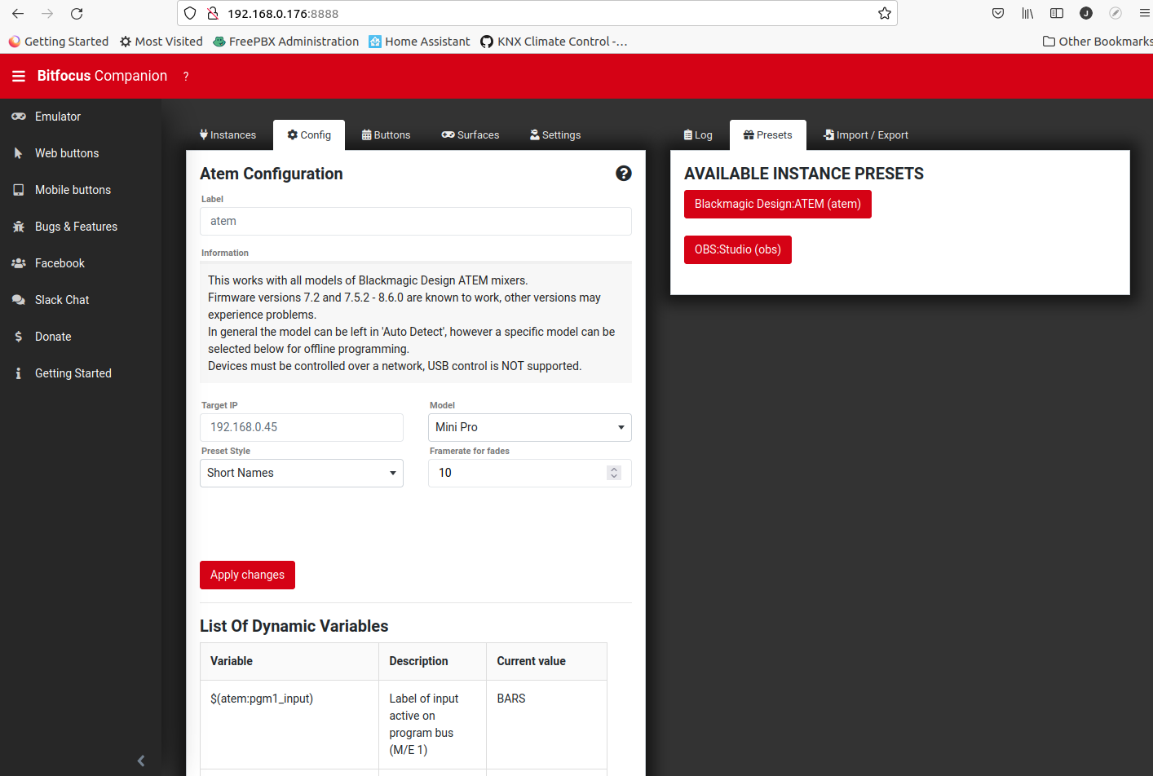Image resolution: width=1153 pixels, height=776 pixels.
Task: Switch to the Instances tab
Action: pyautogui.click(x=228, y=135)
